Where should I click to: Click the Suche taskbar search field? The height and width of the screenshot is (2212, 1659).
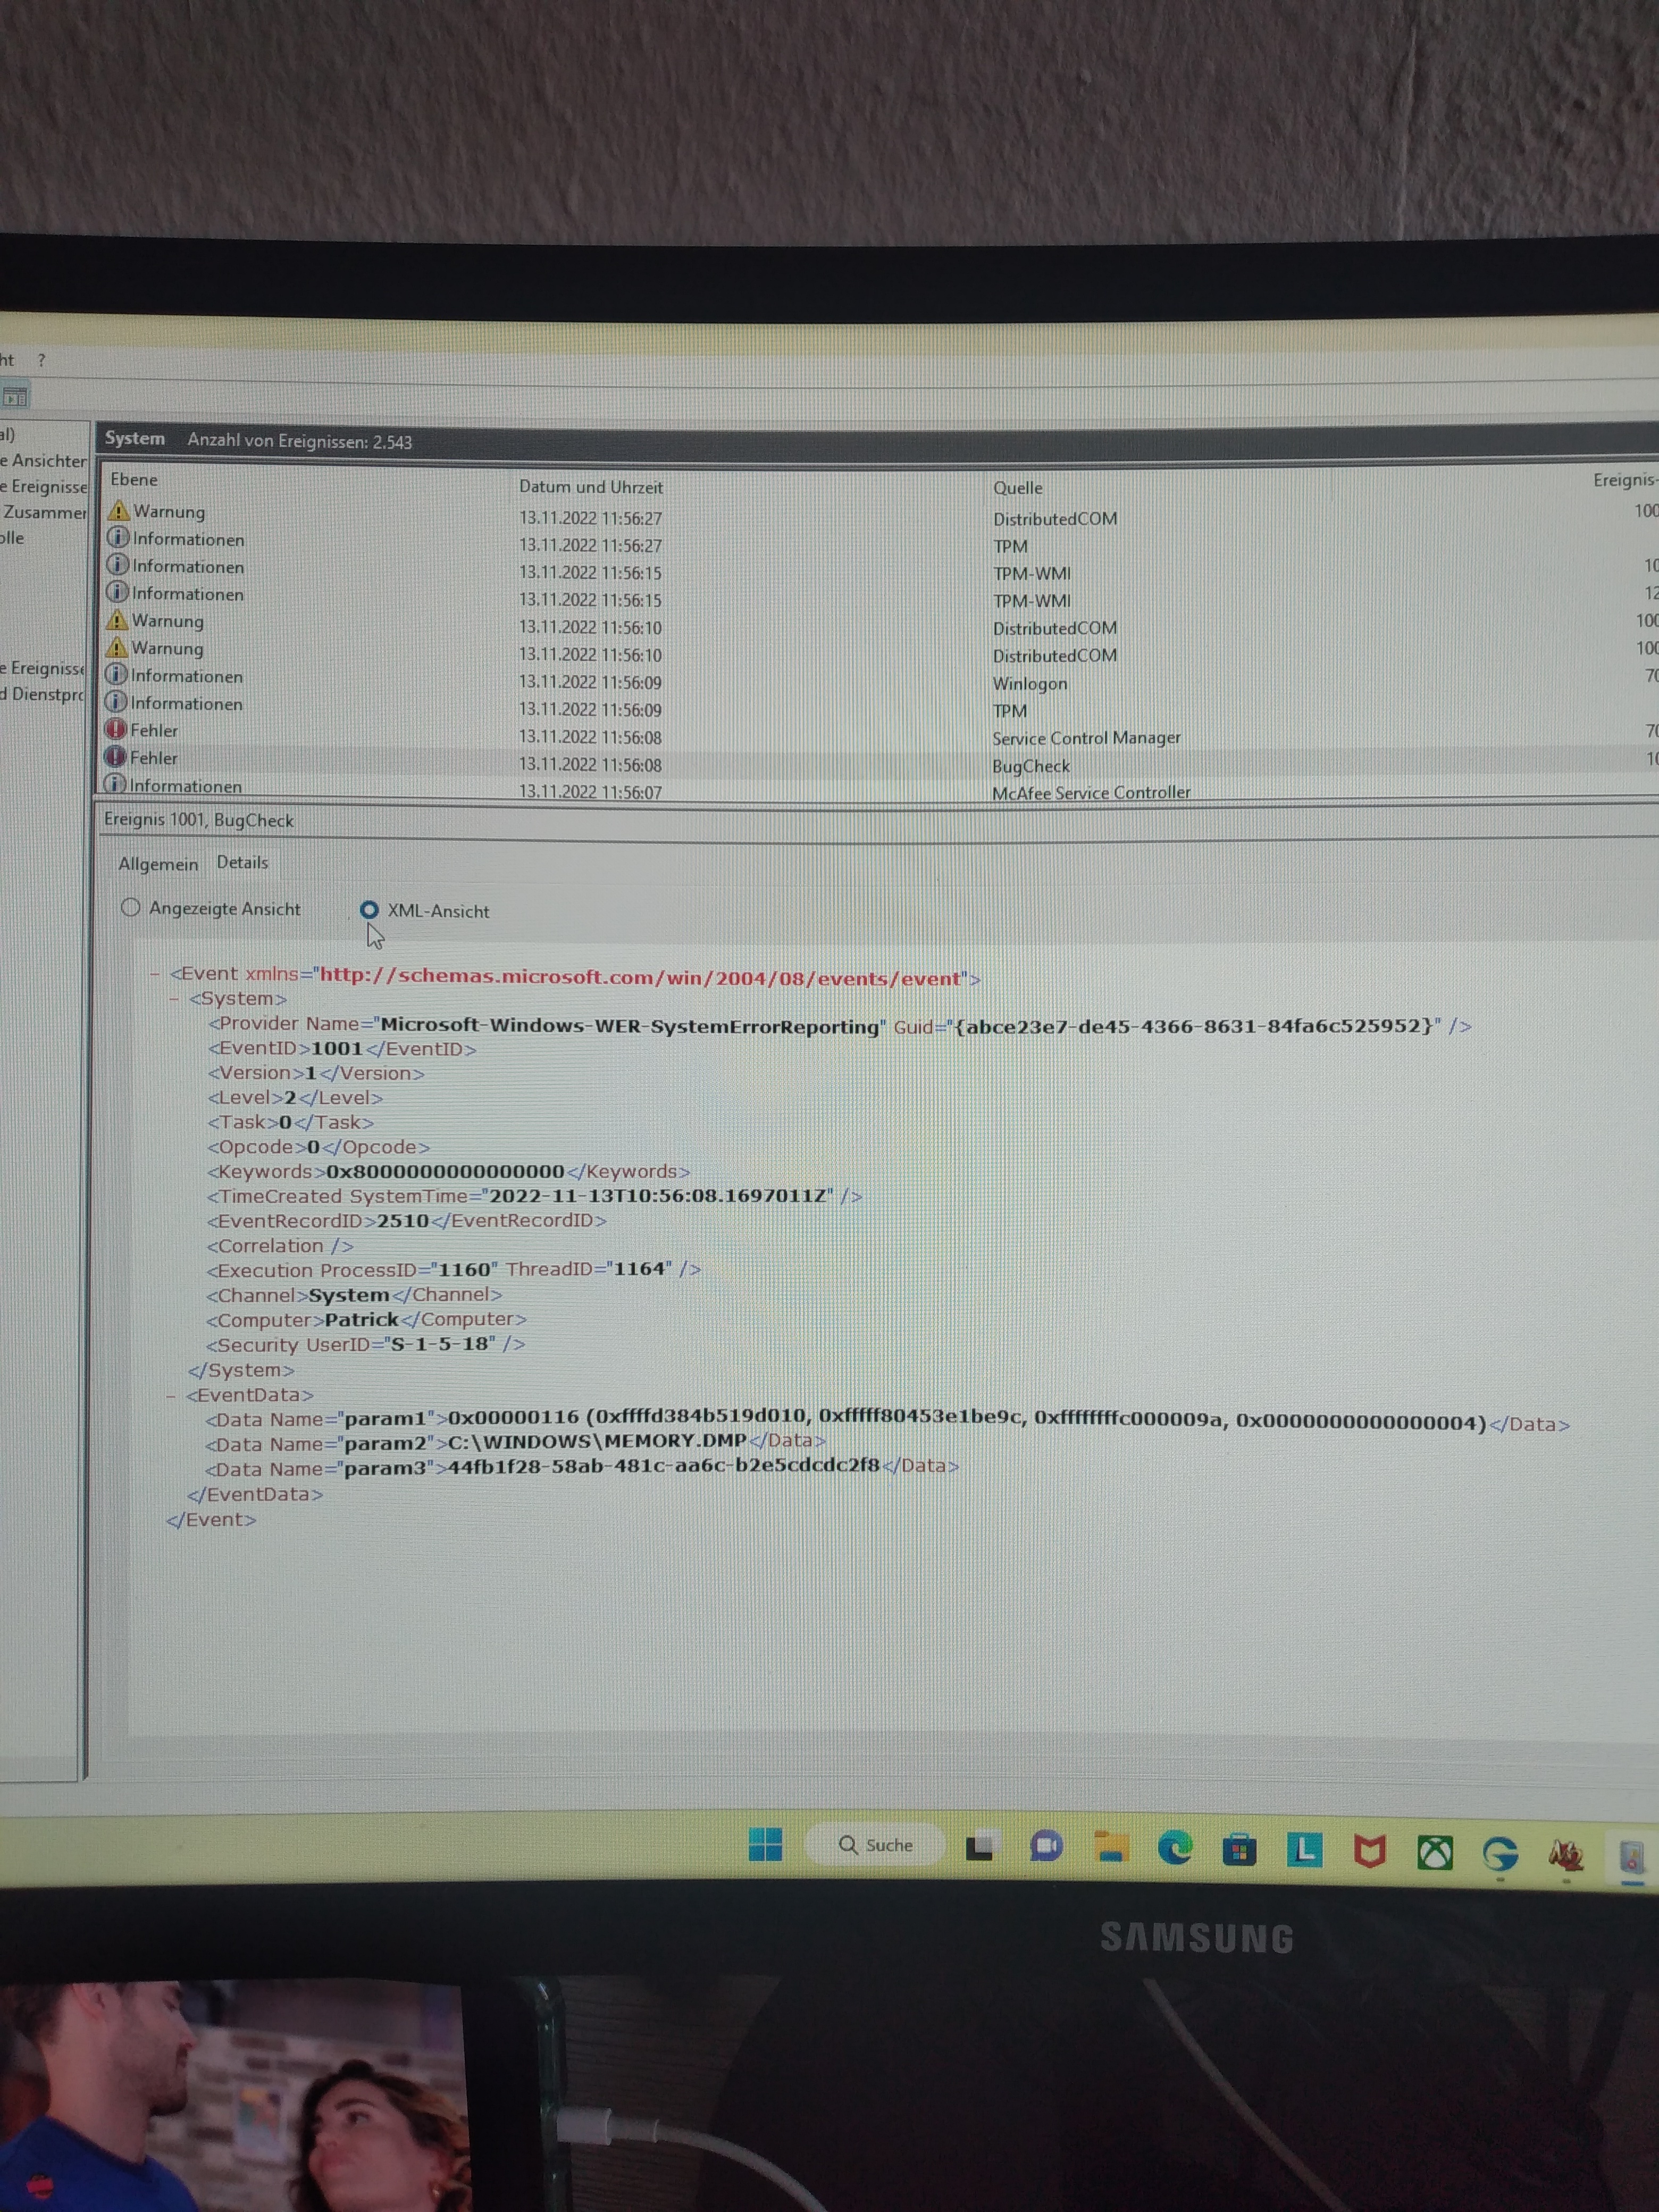click(x=876, y=1845)
